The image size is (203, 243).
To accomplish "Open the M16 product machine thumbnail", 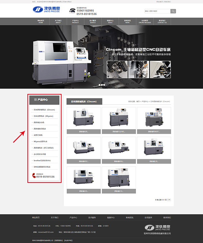I will (x=119, y=148).
